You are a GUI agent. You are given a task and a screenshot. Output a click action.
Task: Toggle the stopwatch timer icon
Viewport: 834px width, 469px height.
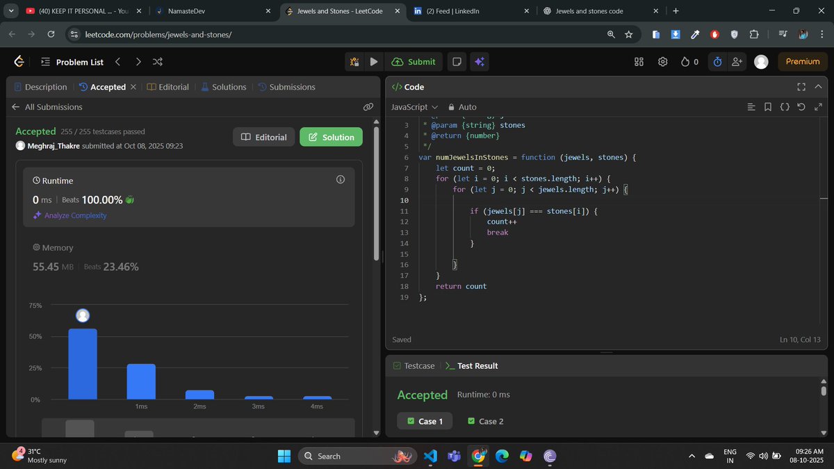click(x=718, y=62)
